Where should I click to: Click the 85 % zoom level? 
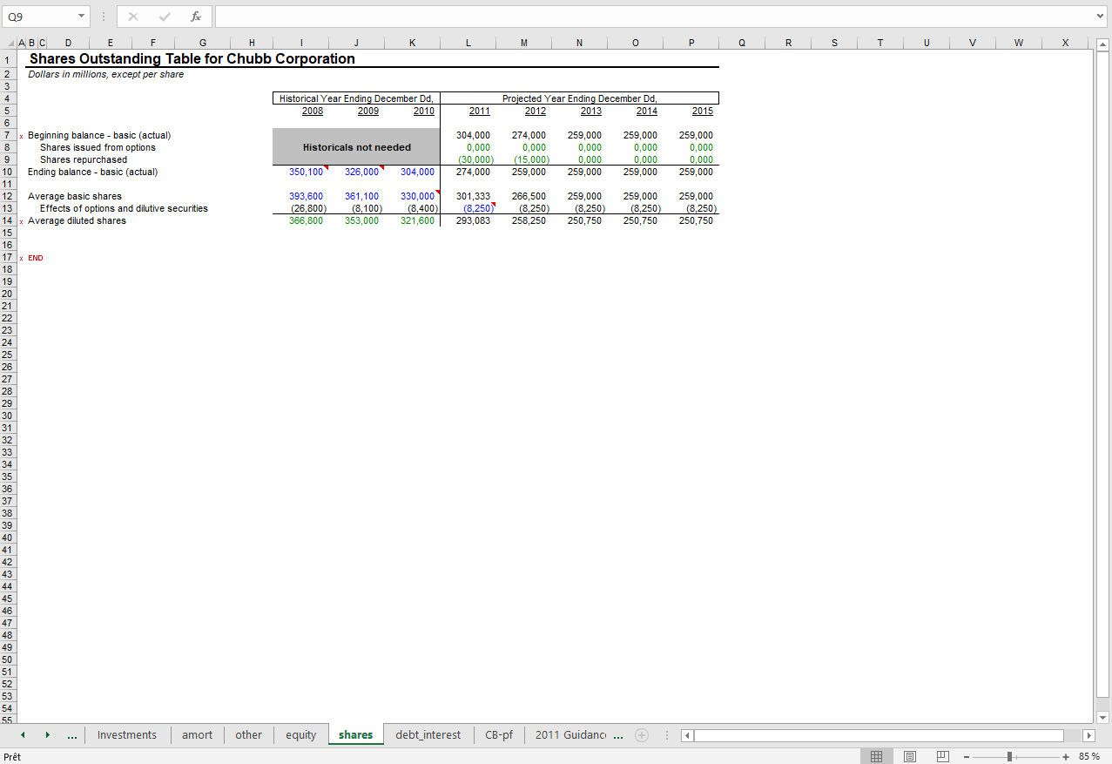pos(1088,756)
